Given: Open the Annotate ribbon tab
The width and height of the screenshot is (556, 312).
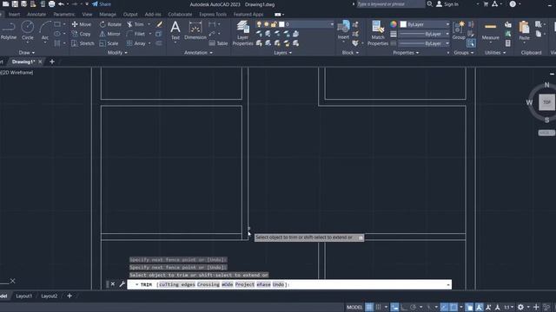Looking at the screenshot, I should coord(36,14).
